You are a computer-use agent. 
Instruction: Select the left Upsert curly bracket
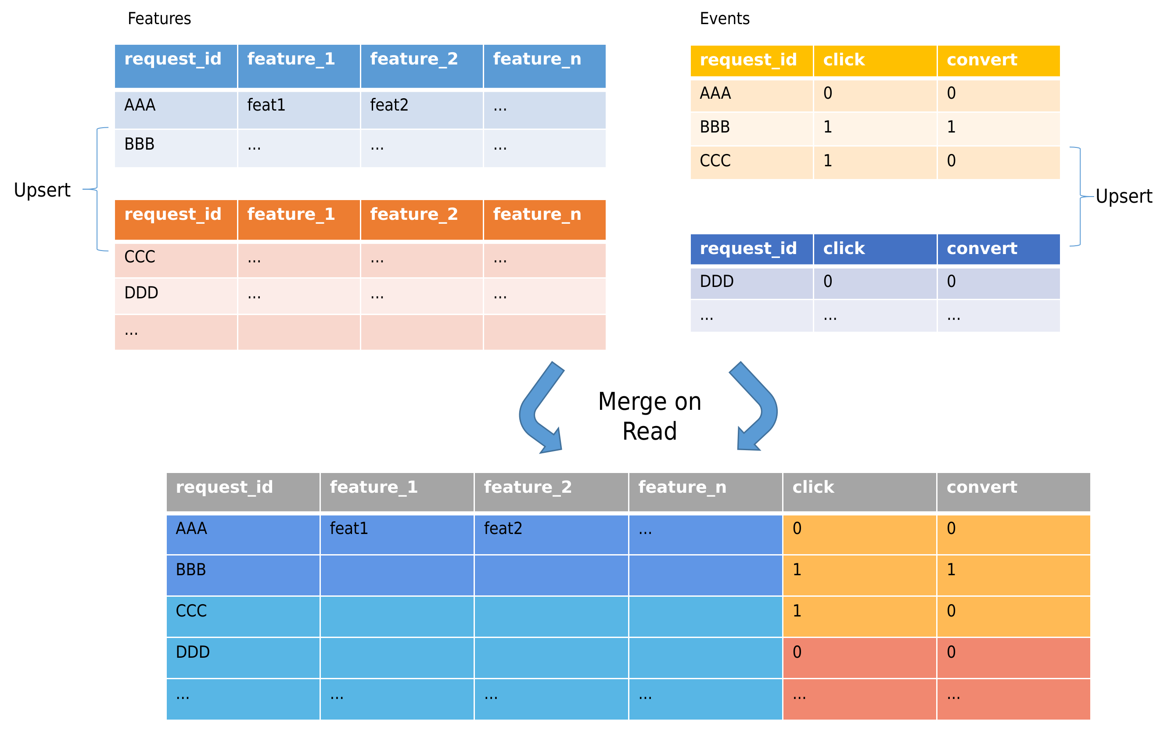pos(96,189)
